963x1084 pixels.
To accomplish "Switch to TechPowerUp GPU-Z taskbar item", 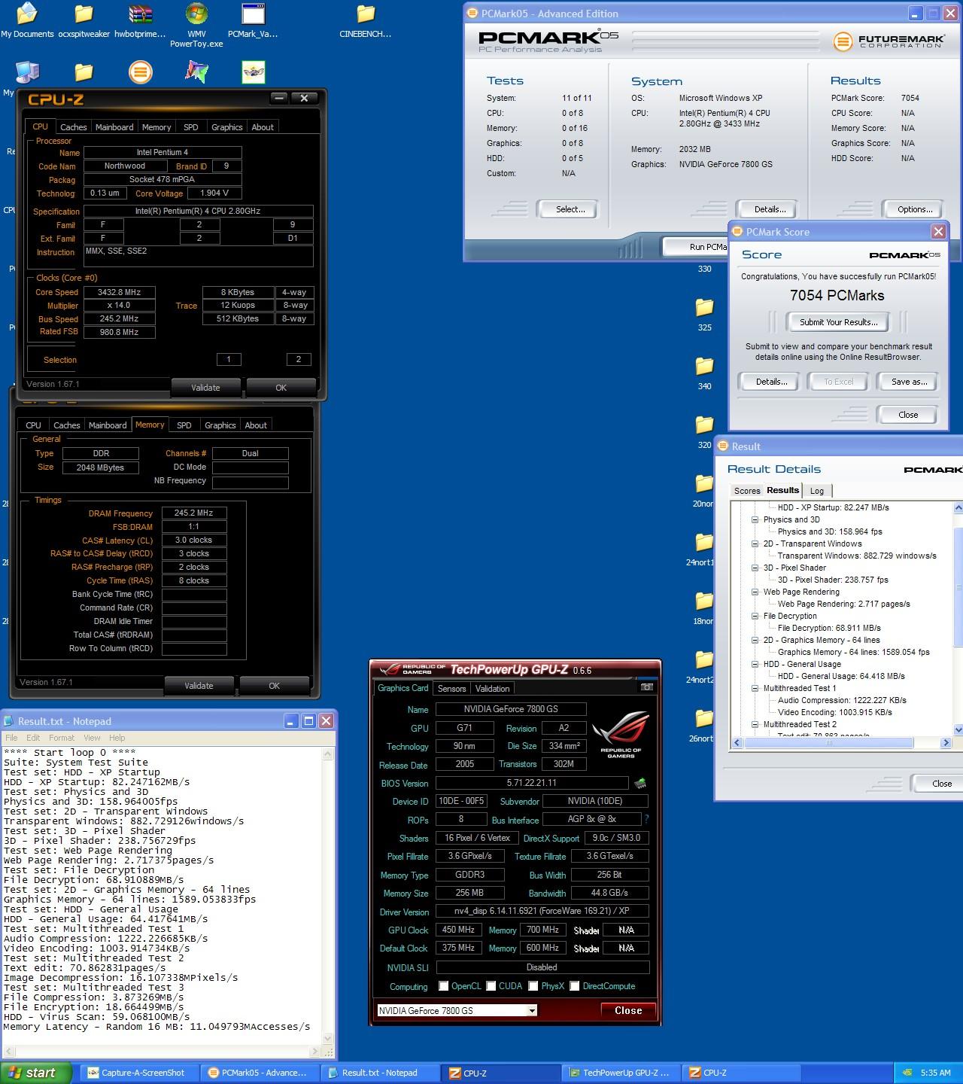I will [622, 1073].
